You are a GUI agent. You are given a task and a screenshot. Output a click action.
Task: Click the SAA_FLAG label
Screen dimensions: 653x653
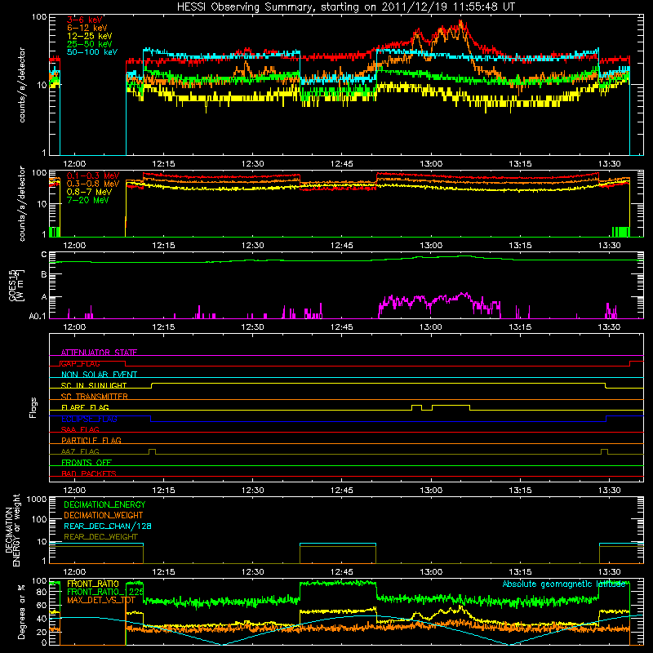pos(80,429)
